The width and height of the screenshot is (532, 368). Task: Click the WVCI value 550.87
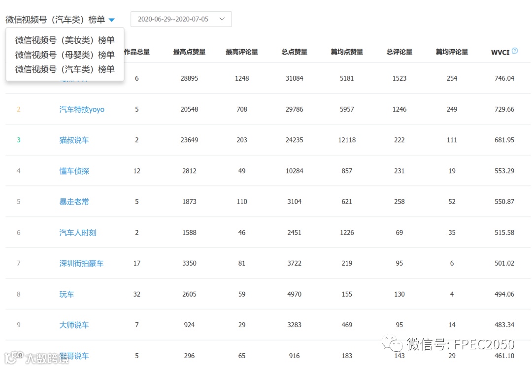coord(504,202)
